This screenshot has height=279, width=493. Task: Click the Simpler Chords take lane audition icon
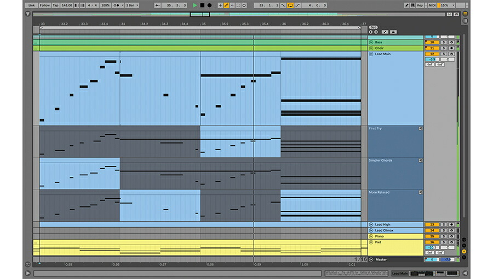pyautogui.click(x=421, y=160)
